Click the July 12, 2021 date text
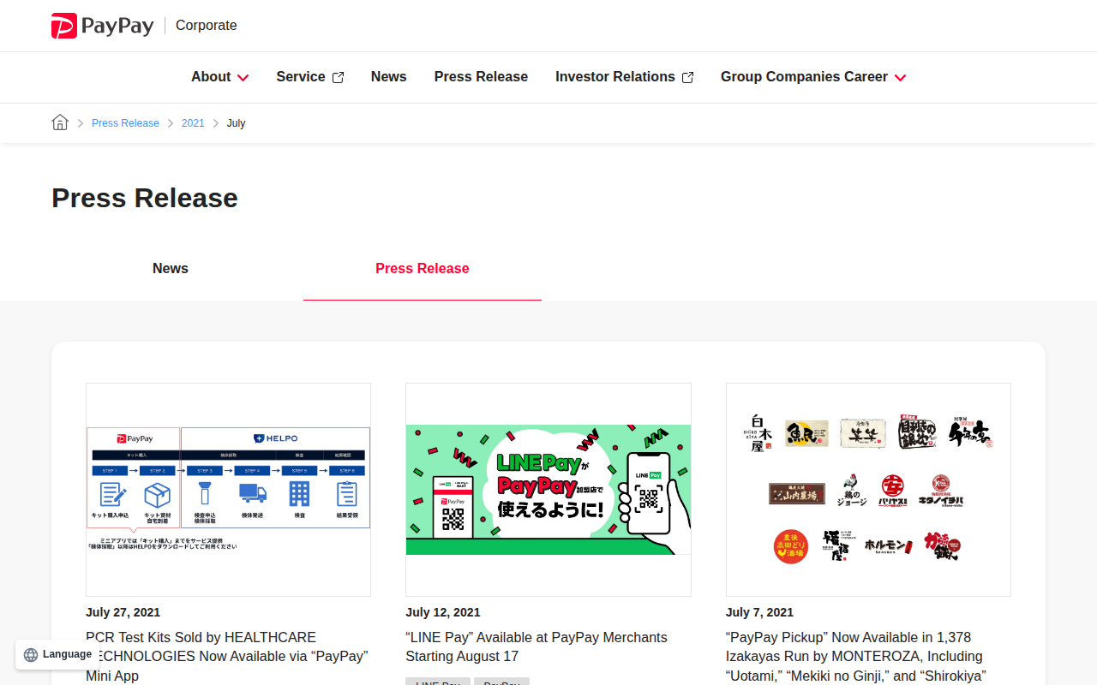The width and height of the screenshot is (1097, 685). pos(443,612)
